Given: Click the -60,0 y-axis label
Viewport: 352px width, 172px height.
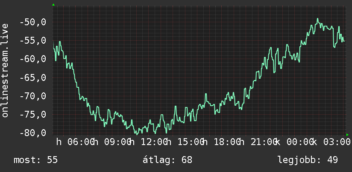Looking at the screenshot, I should tap(33, 59).
